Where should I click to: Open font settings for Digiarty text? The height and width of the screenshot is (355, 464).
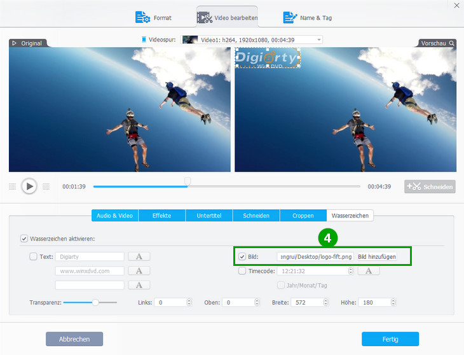[x=139, y=256]
